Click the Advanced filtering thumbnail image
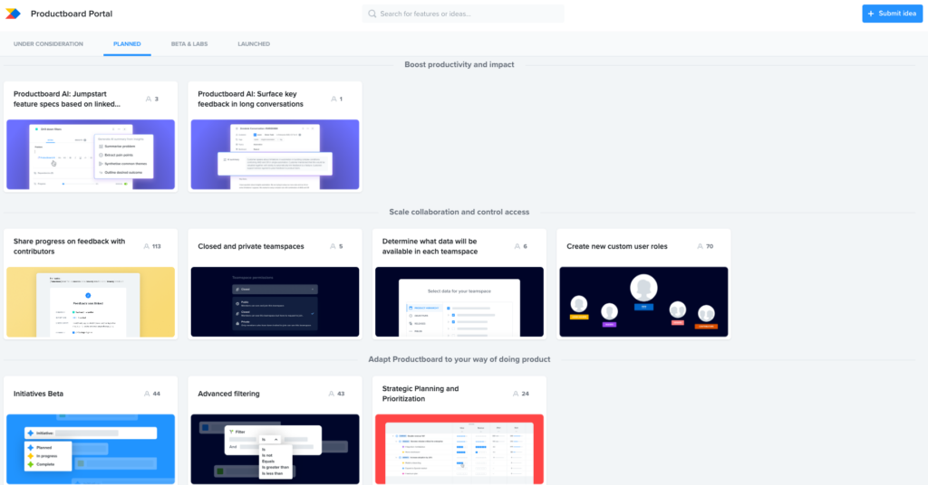 [x=275, y=449]
